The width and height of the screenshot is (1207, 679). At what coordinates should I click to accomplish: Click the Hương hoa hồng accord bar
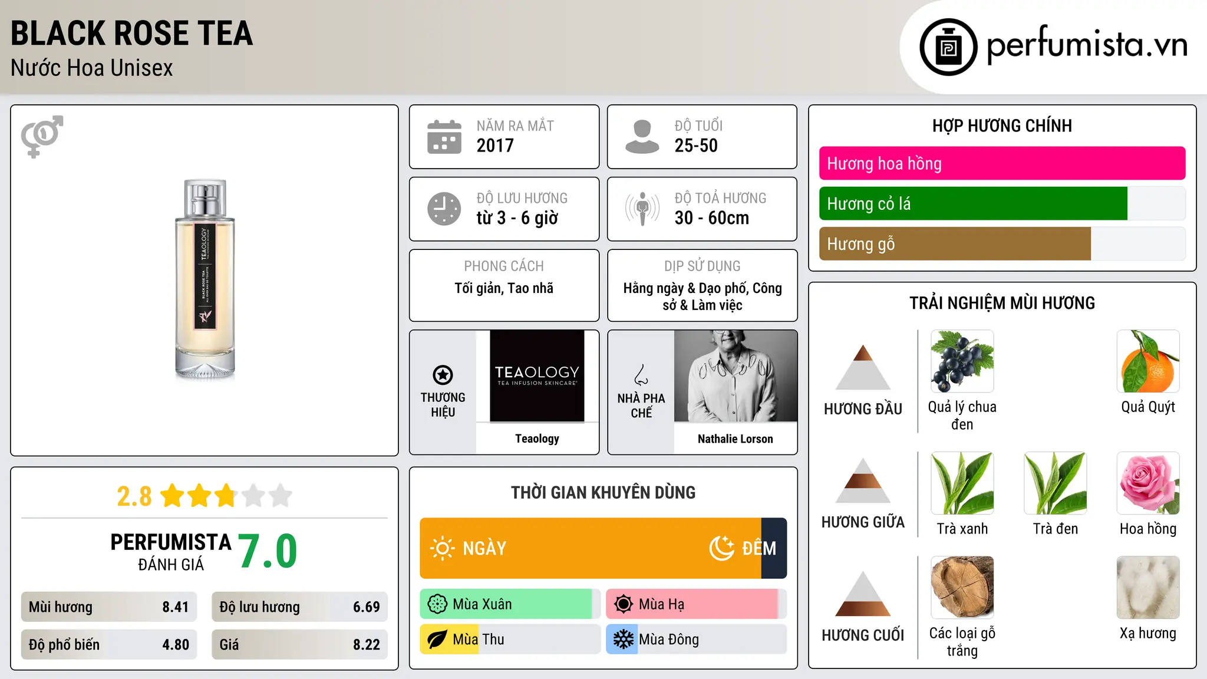(x=1002, y=163)
